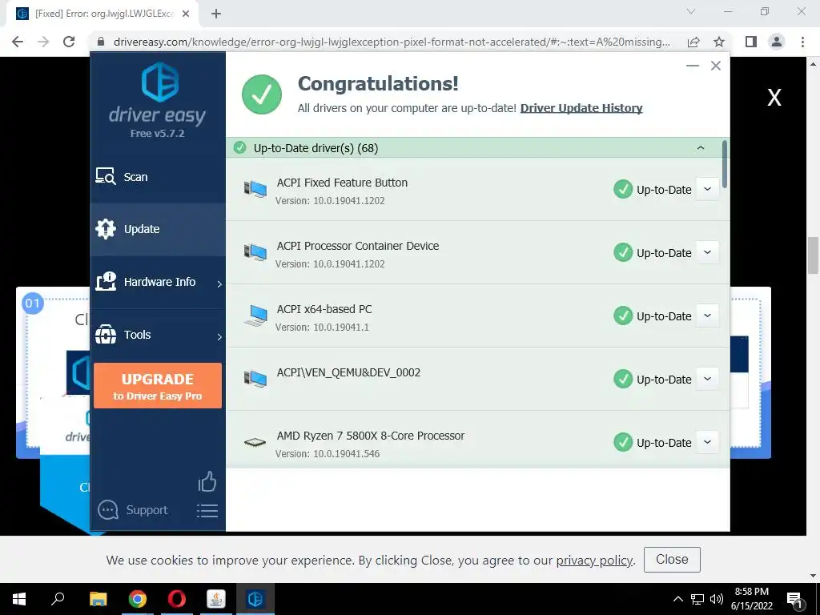
Task: Click the Driver Easy logo
Action: (159, 82)
